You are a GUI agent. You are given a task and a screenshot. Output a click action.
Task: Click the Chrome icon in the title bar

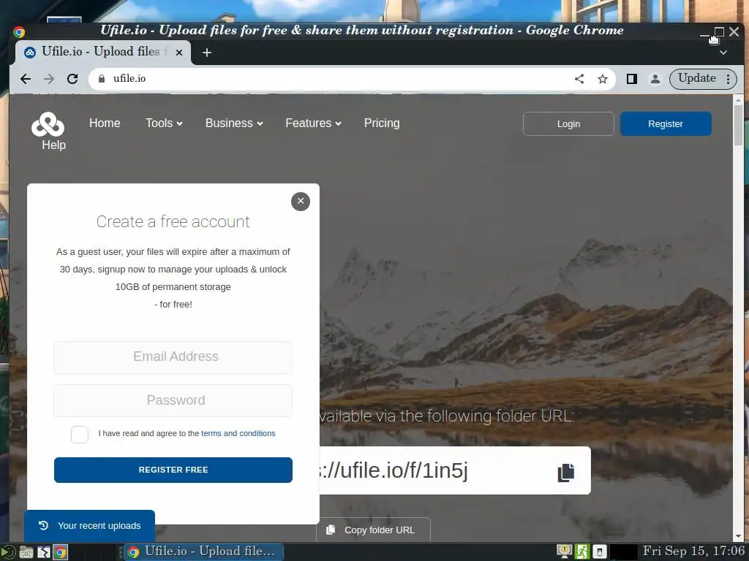click(19, 32)
